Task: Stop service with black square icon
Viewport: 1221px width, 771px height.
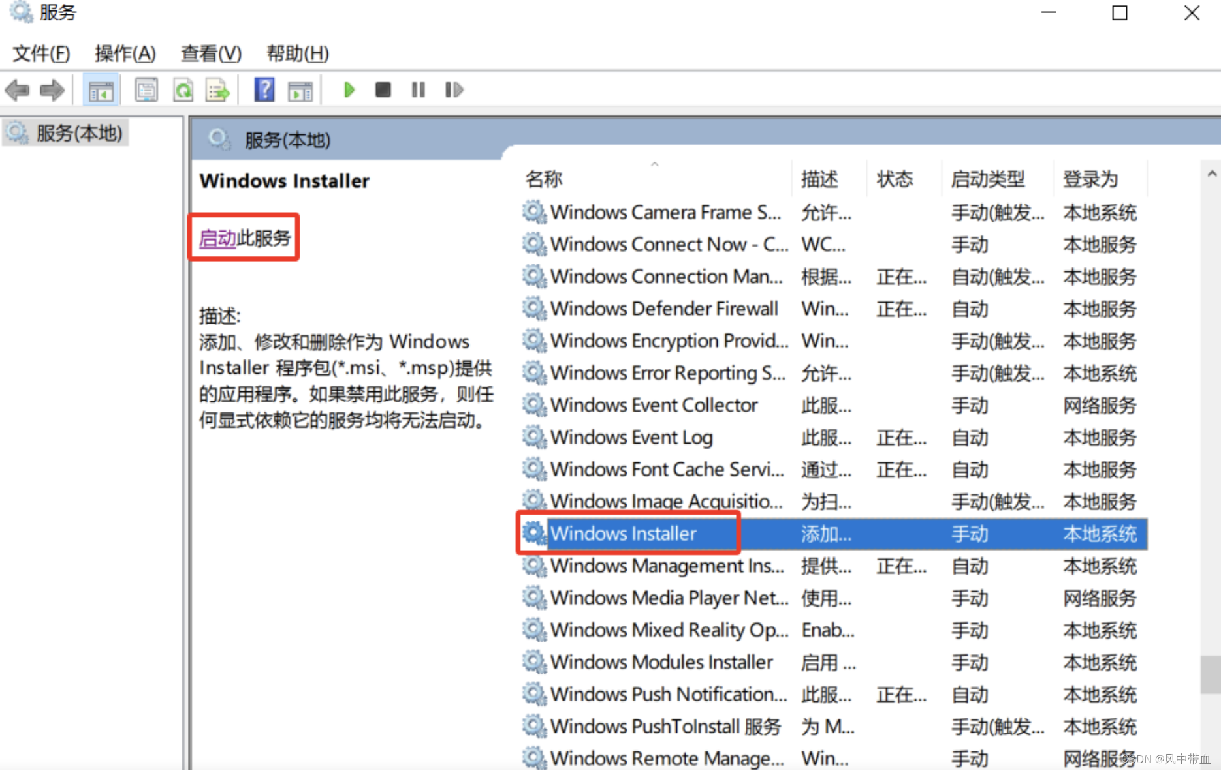Action: click(x=383, y=89)
